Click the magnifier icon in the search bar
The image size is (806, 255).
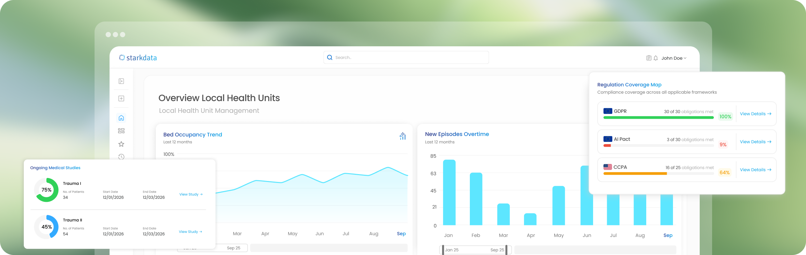(330, 57)
